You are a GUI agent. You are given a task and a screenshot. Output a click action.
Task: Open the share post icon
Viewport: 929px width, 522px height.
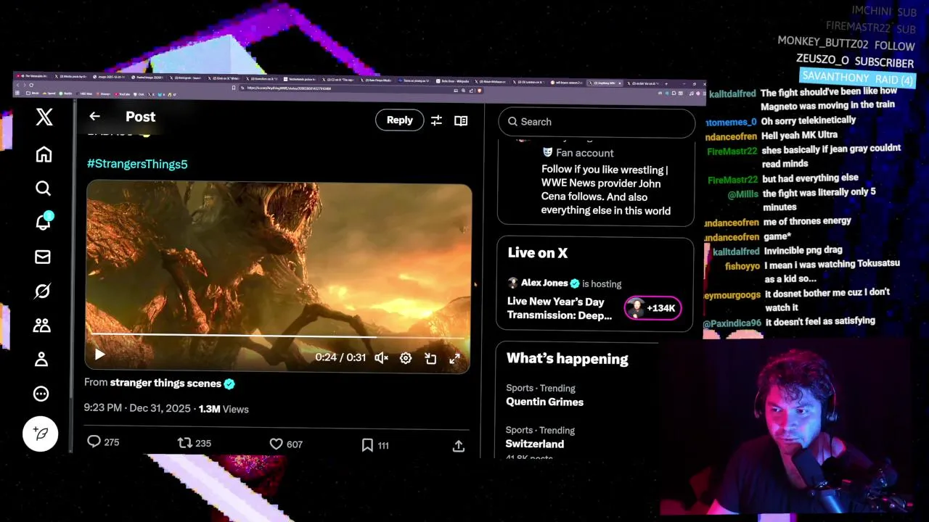pyautogui.click(x=459, y=447)
